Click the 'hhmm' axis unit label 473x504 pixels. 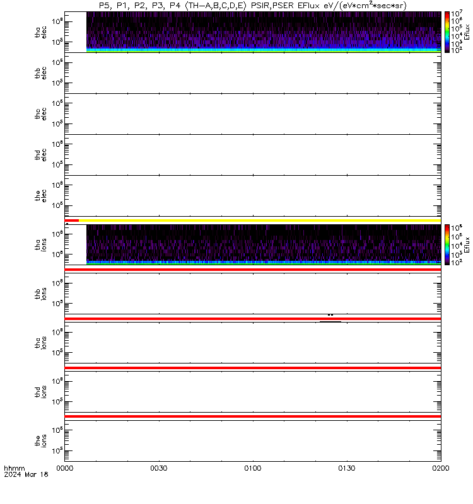point(14,468)
